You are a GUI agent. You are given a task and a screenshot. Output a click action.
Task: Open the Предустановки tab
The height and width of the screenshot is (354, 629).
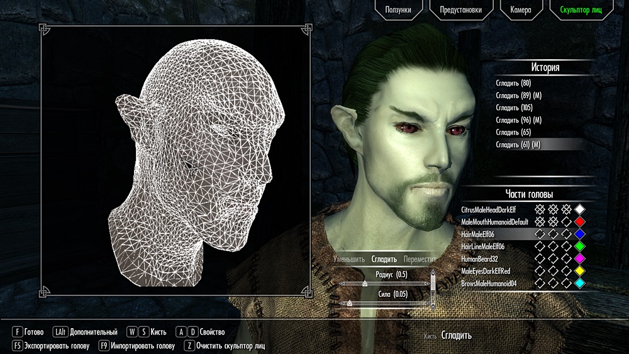tap(461, 9)
